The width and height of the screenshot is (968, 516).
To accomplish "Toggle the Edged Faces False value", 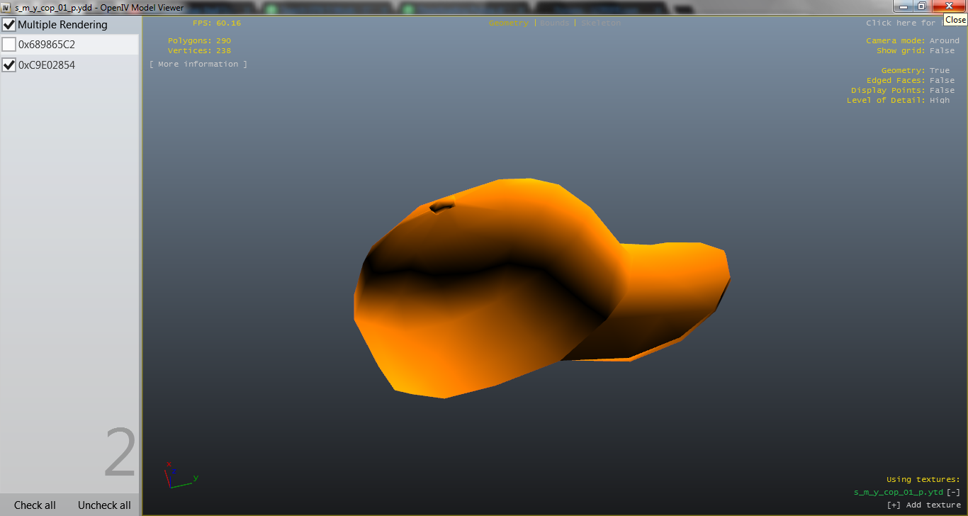I will coord(942,81).
